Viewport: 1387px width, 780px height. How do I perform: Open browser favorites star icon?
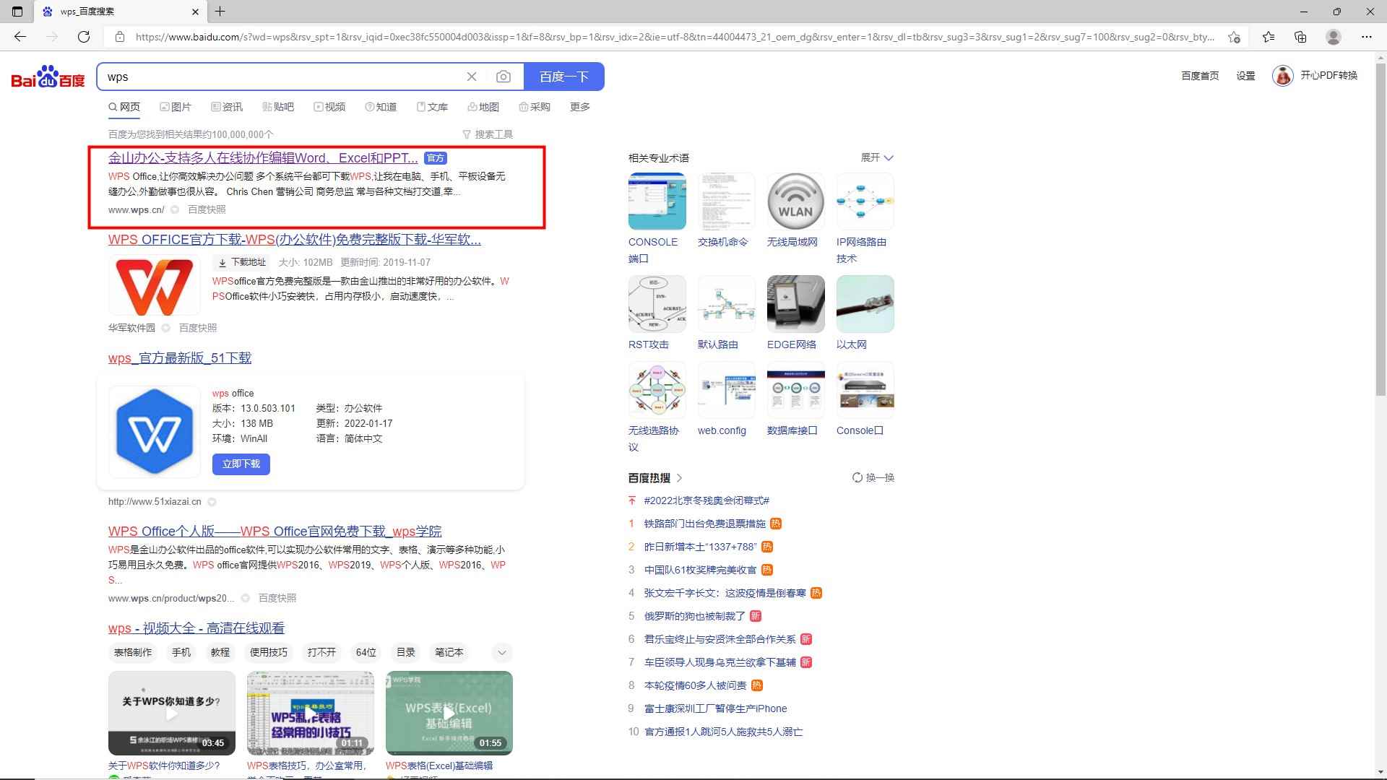pyautogui.click(x=1269, y=36)
